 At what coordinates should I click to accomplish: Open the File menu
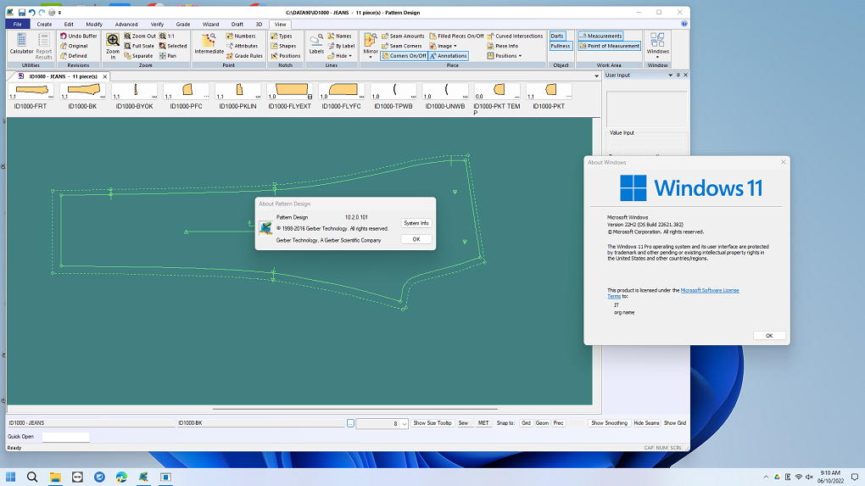[17, 25]
